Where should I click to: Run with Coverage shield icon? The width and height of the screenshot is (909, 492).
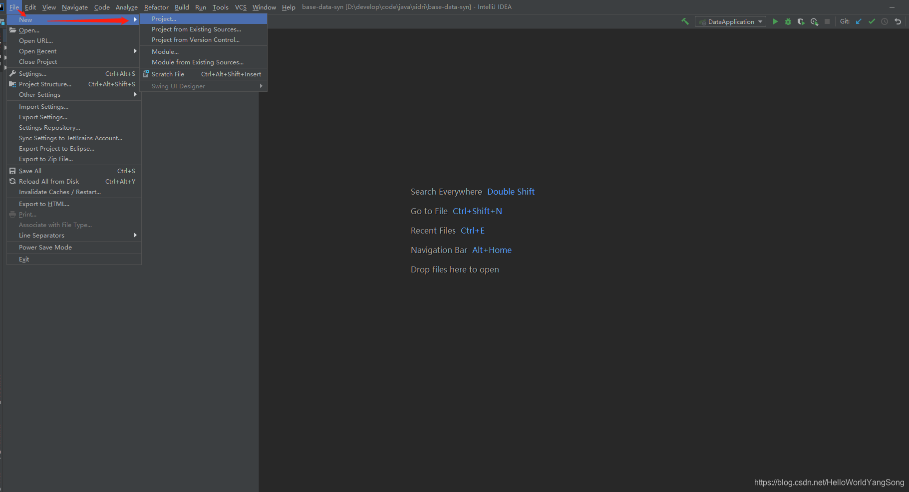click(x=801, y=21)
